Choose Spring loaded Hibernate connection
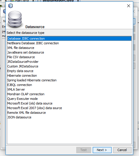The width and height of the screenshot is (139, 156). (69, 80)
